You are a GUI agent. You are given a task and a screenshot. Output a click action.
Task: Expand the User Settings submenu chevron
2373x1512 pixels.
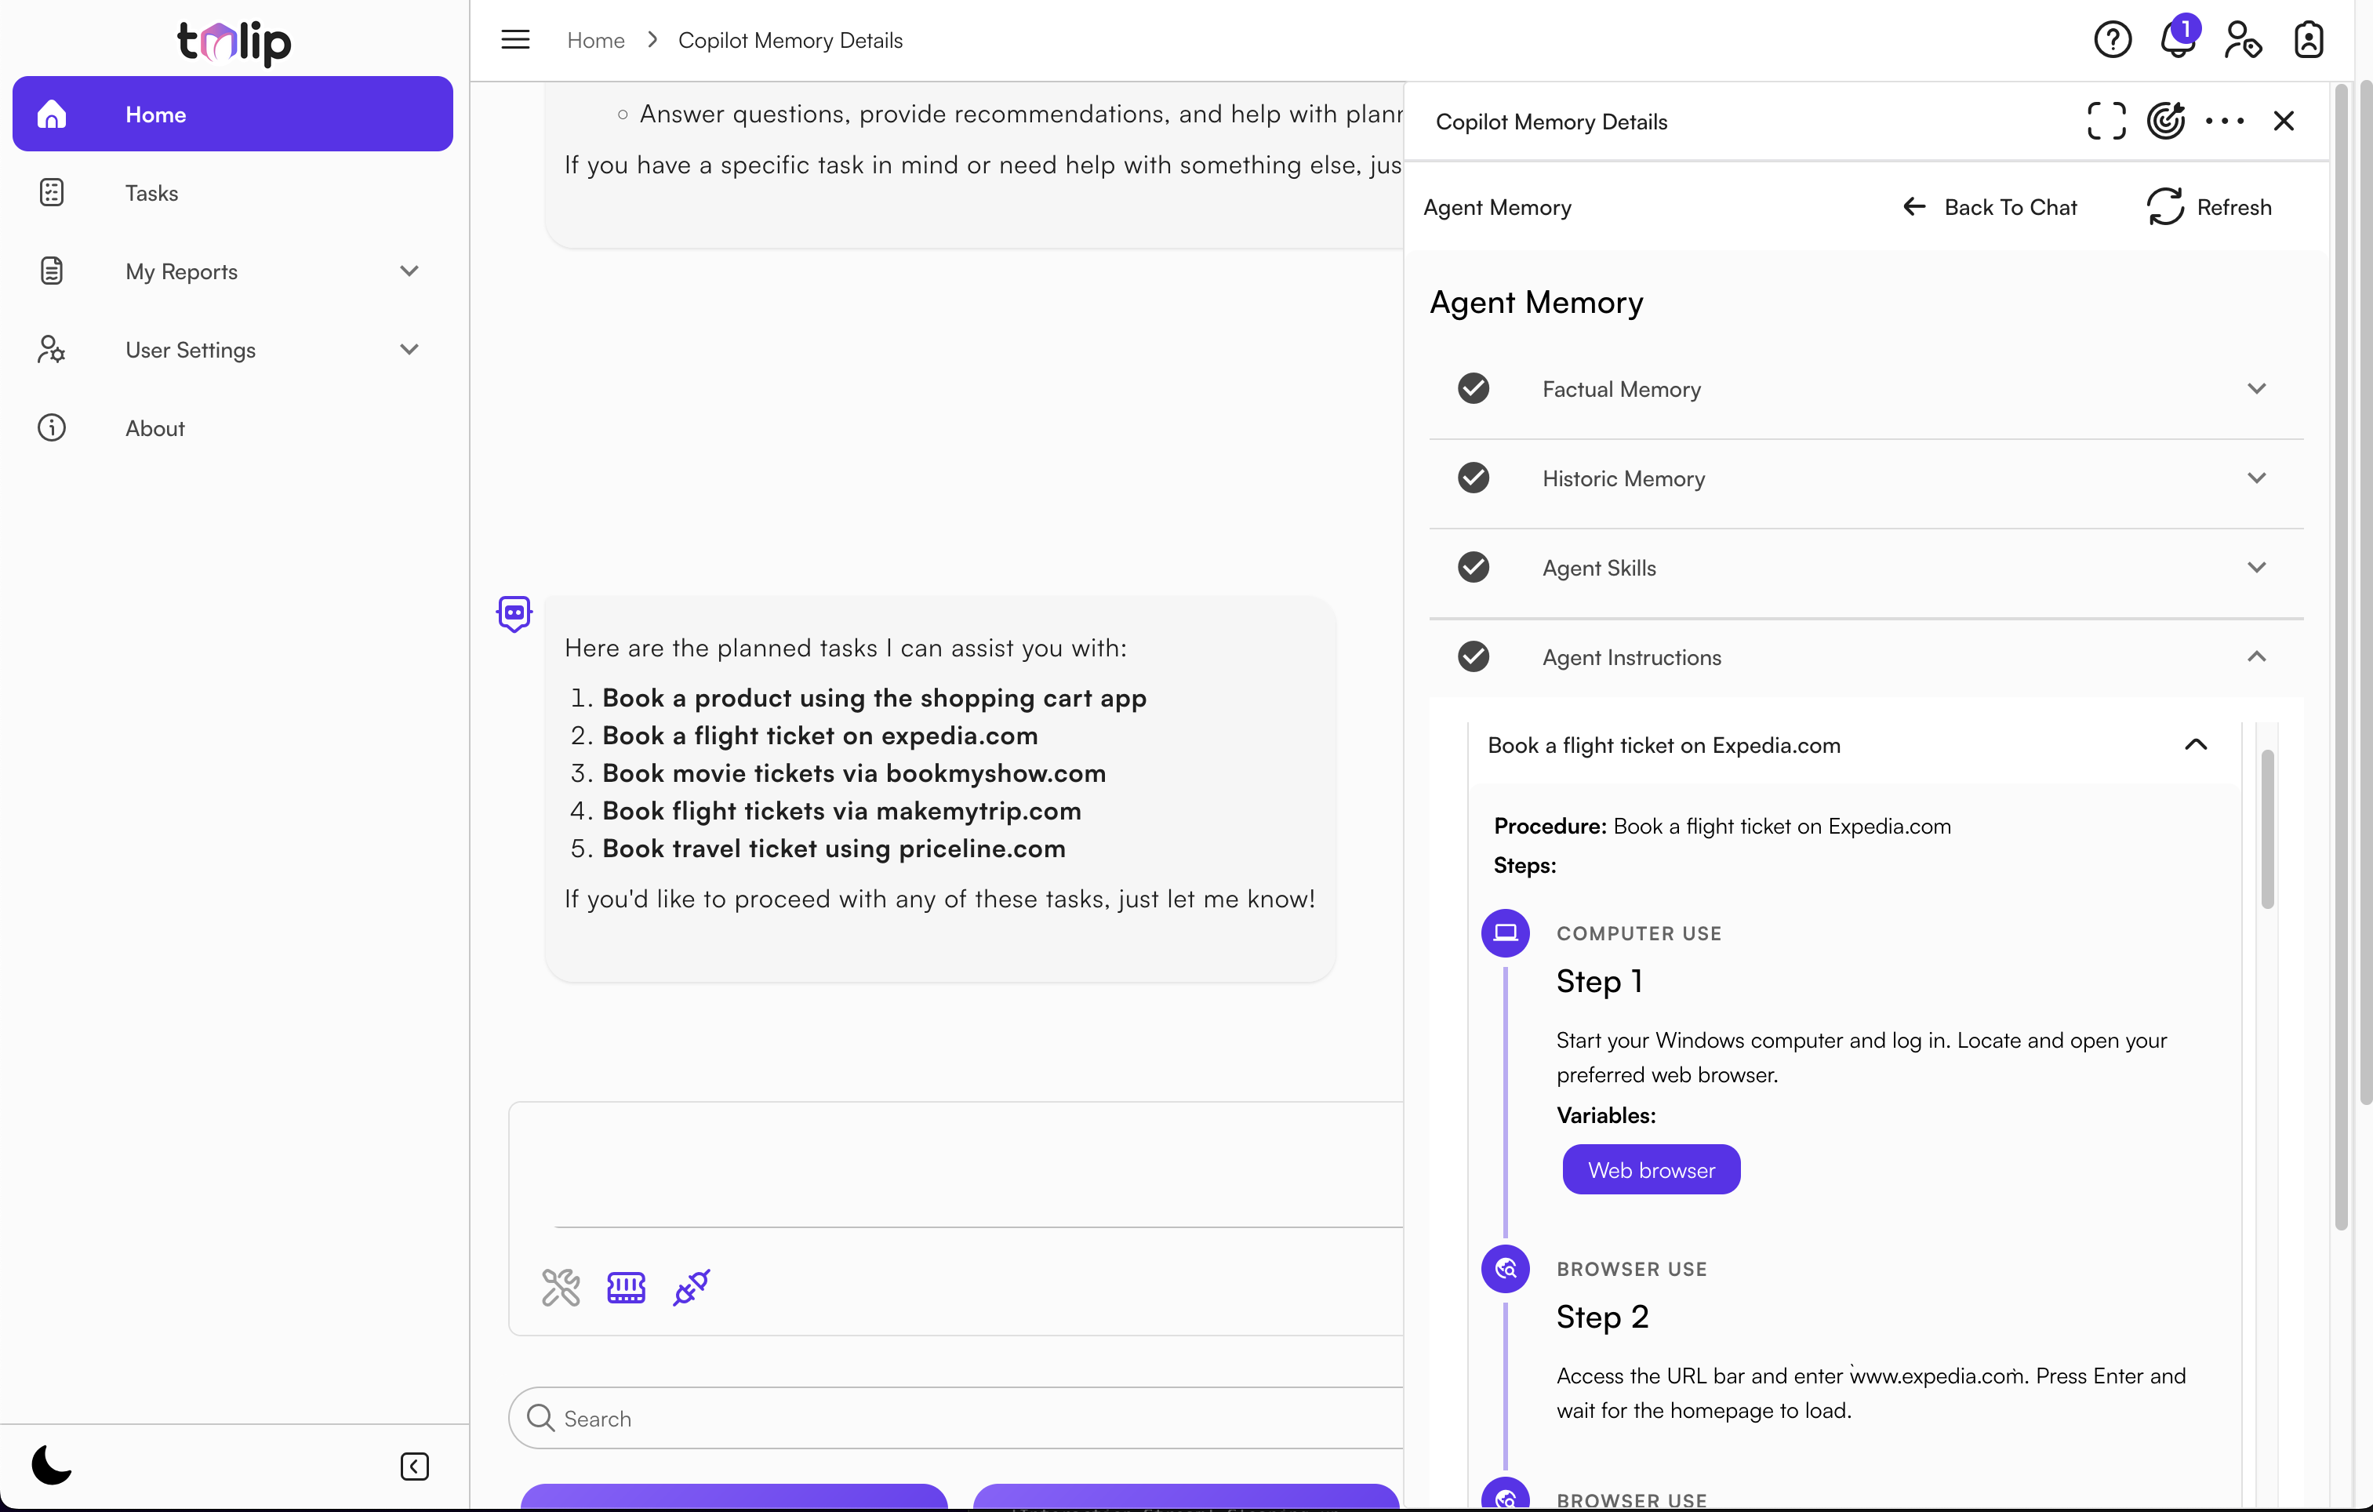click(409, 349)
